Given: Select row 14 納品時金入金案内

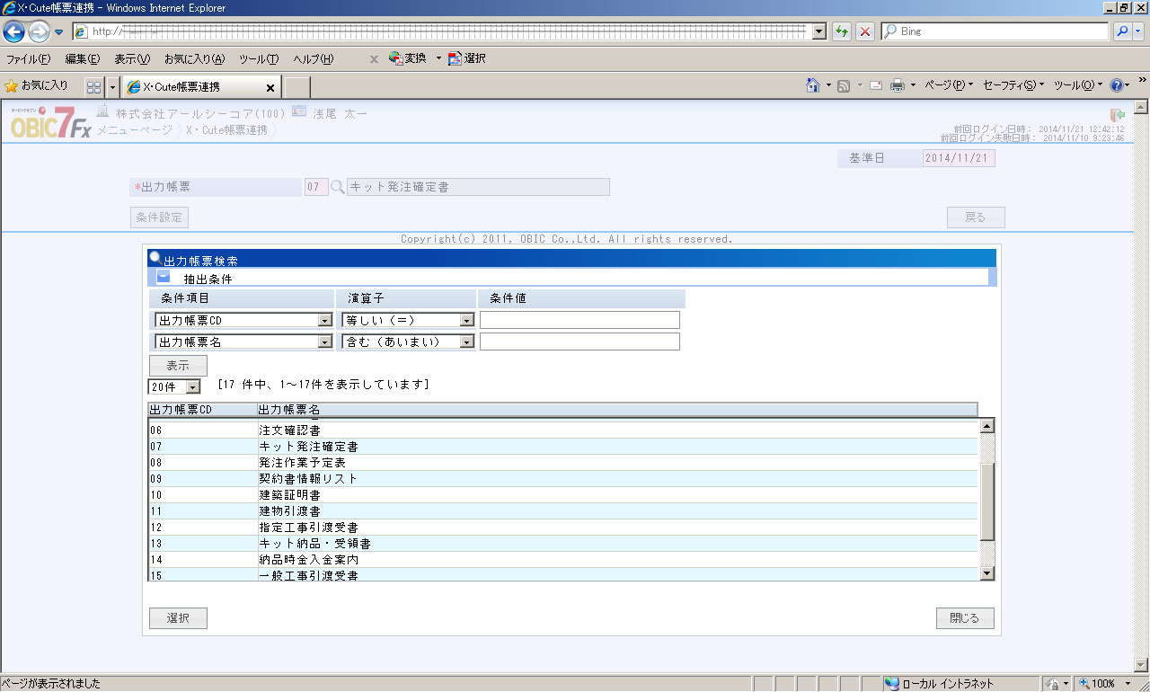Looking at the screenshot, I should click(x=563, y=559).
